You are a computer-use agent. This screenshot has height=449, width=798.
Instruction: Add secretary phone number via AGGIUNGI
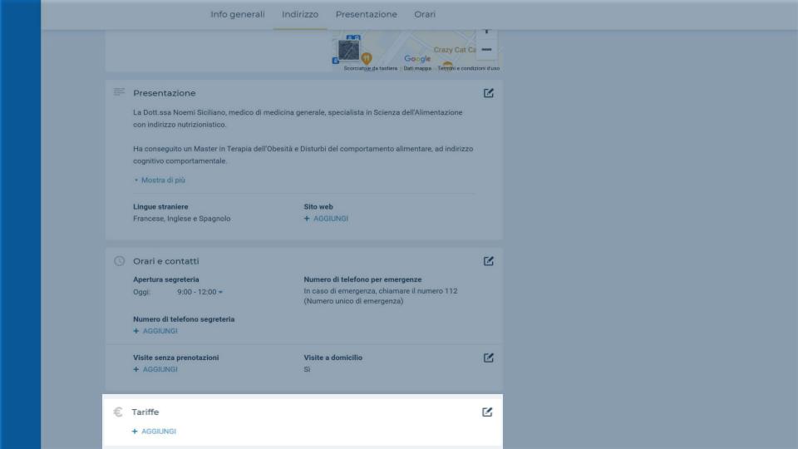[155, 331]
